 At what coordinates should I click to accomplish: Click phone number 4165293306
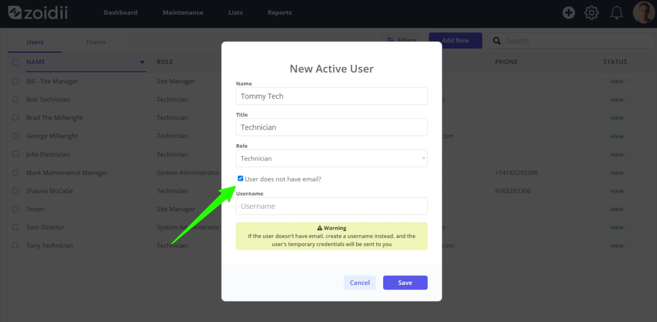(512, 191)
